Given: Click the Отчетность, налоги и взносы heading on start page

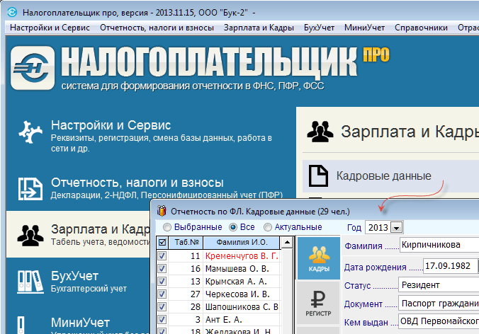Looking at the screenshot, I should click(137, 183).
